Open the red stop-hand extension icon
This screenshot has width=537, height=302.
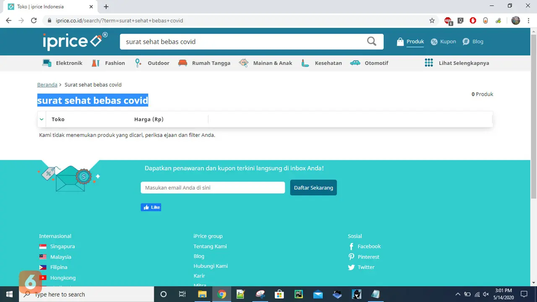tap(473, 21)
